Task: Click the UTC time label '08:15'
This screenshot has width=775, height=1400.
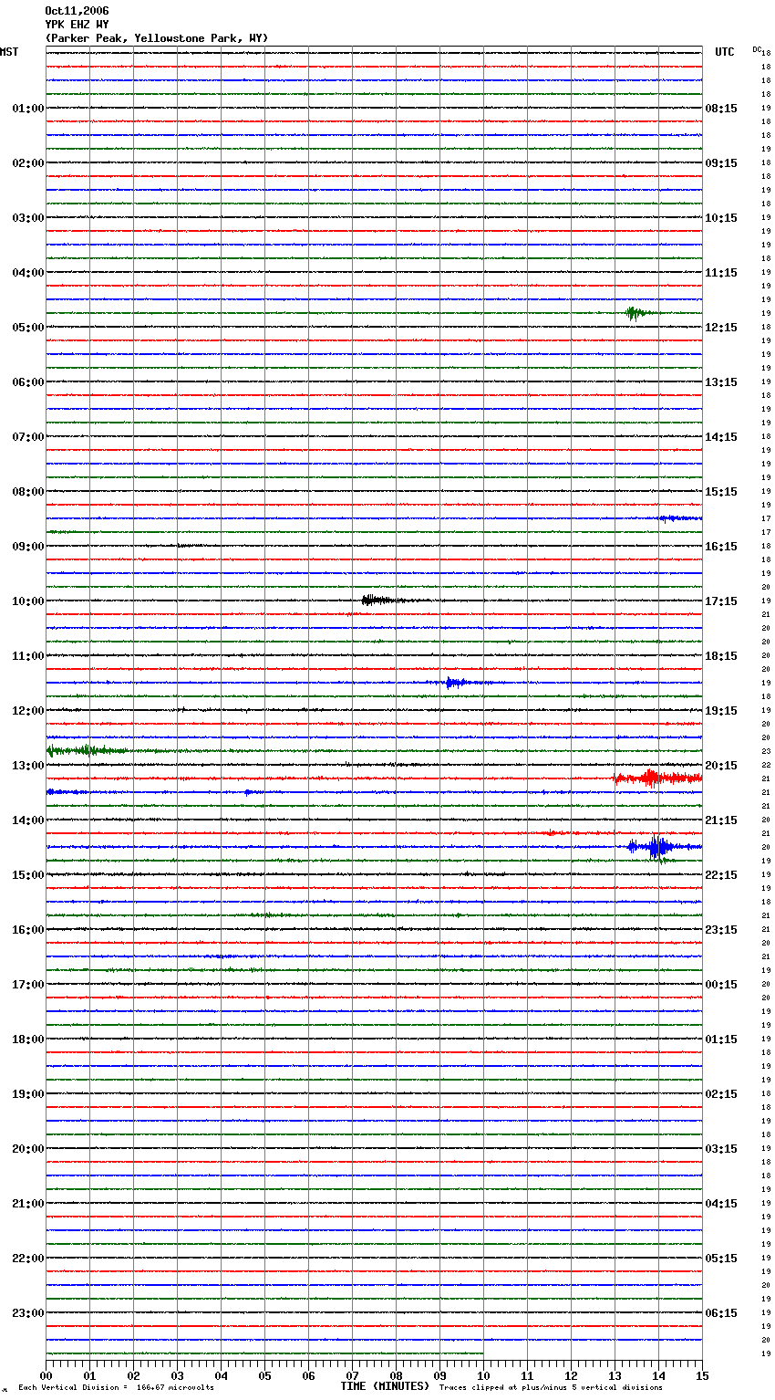Action: [x=721, y=109]
